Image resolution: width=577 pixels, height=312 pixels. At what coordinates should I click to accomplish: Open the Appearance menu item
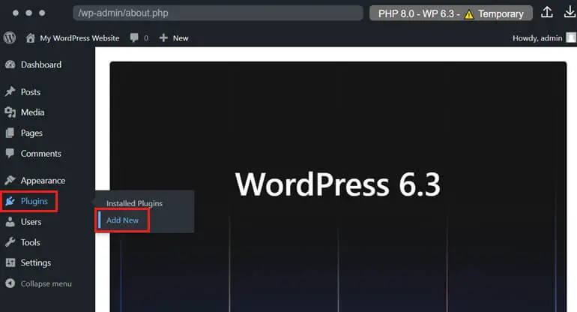(x=43, y=181)
